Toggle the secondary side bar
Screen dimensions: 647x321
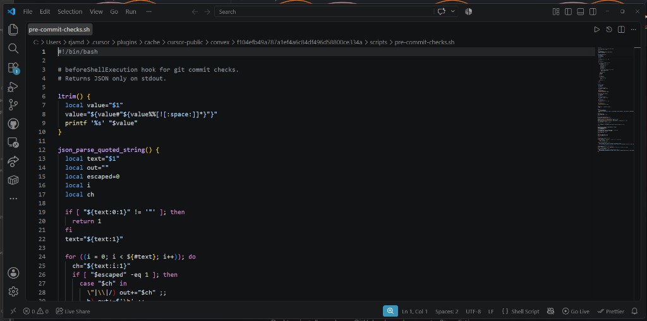click(593, 11)
